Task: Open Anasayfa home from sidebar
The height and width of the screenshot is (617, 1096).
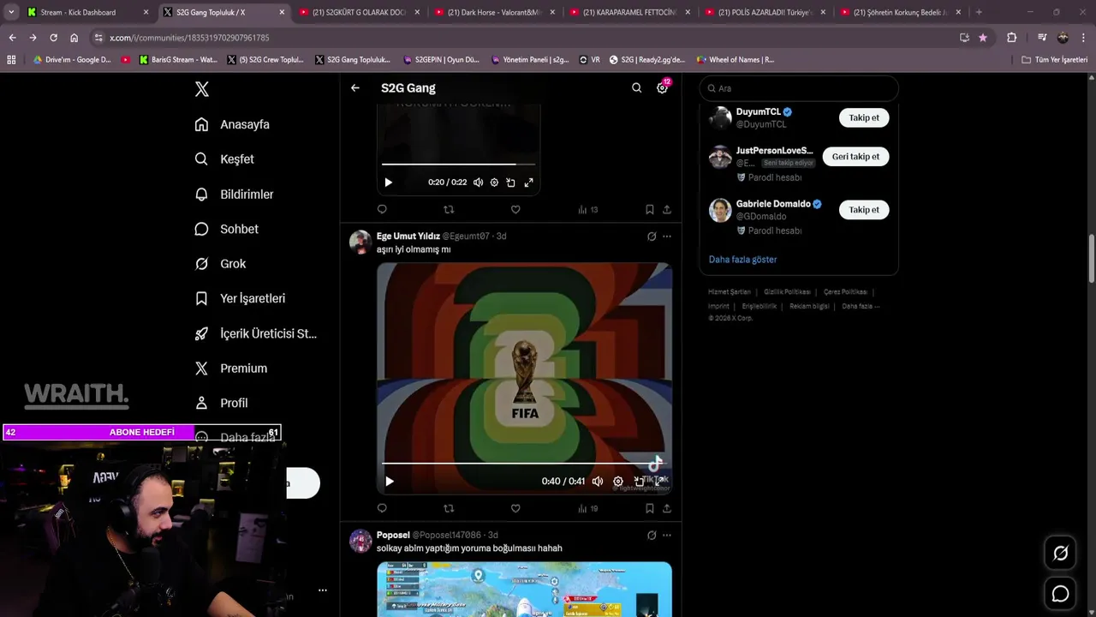Action: [232, 124]
